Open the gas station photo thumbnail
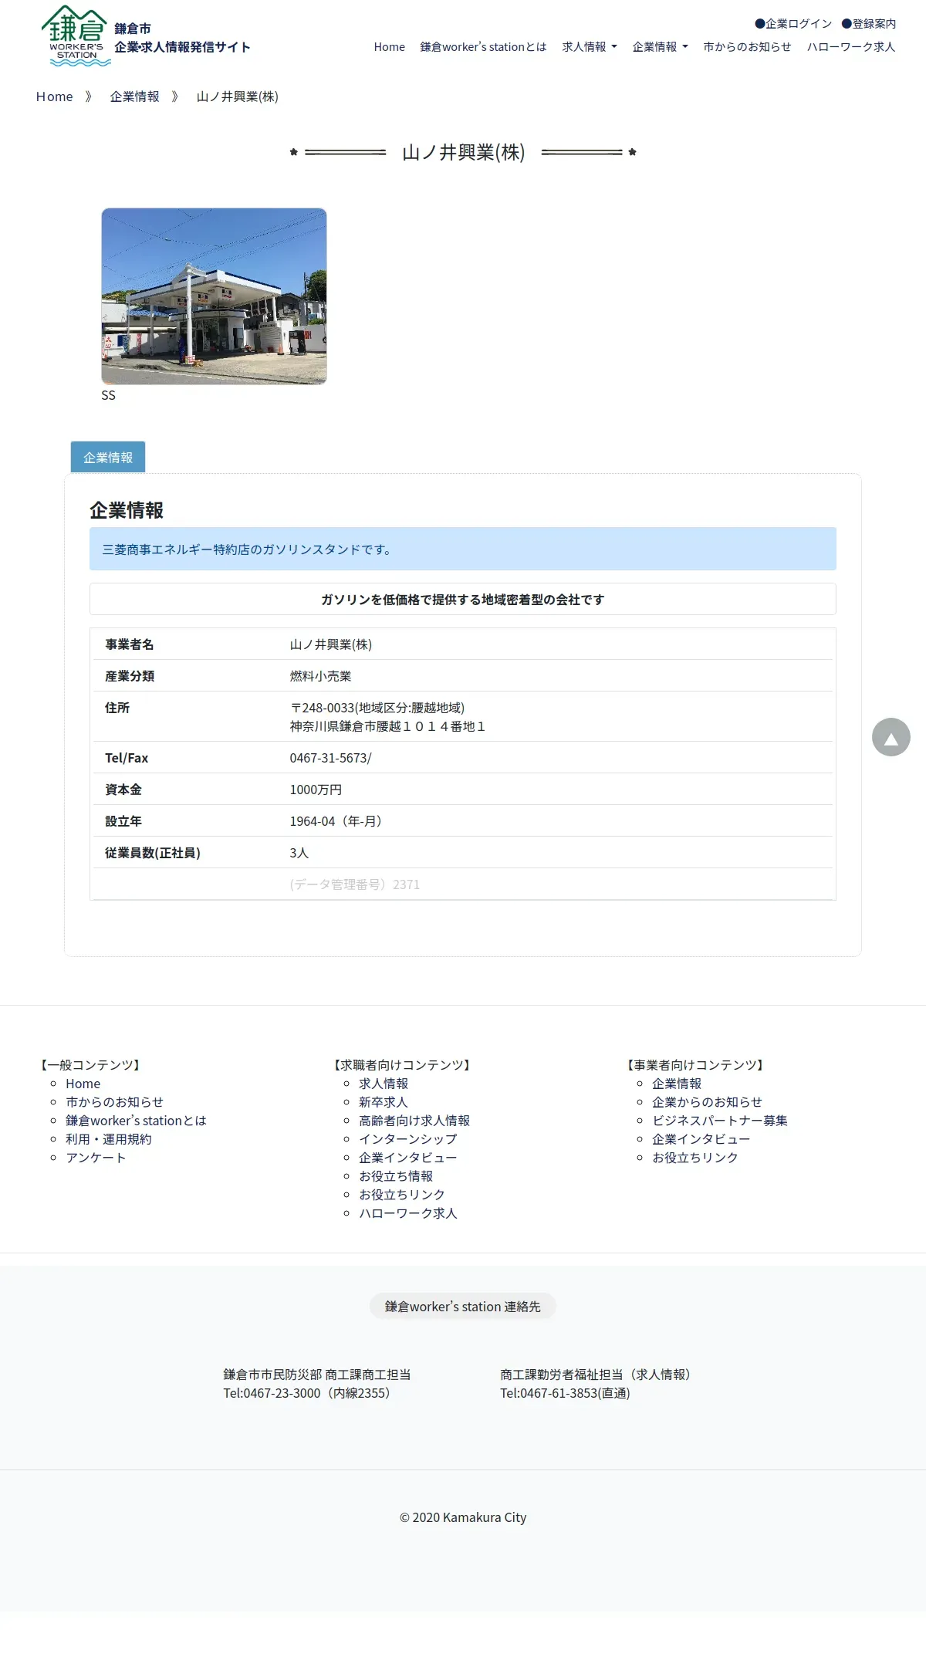Viewport: 926px width, 1674px height. pos(214,296)
